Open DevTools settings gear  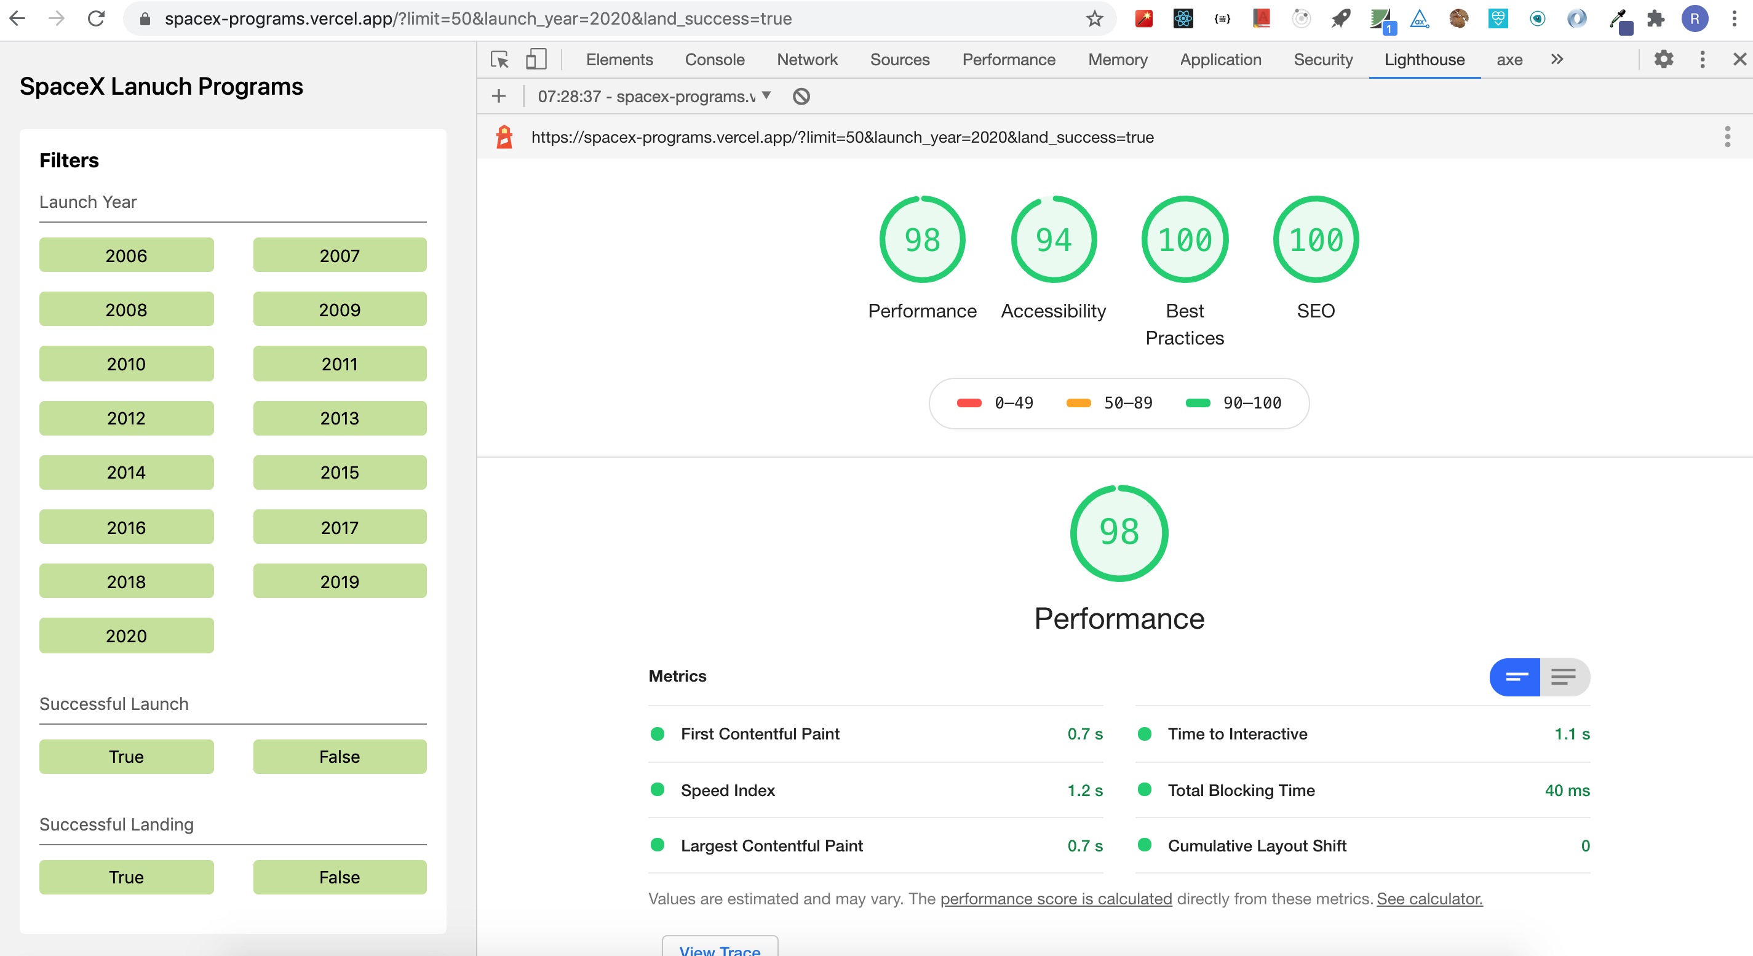tap(1664, 59)
